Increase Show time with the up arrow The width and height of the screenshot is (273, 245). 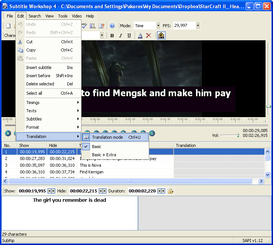tap(53, 191)
